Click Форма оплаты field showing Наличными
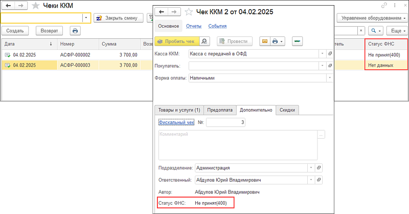409x214 pixels. [x=258, y=78]
